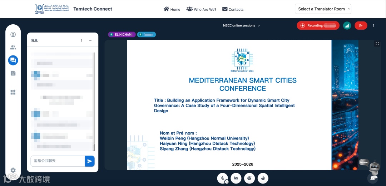386x186 pixels.
Task: Open chat panel three-dot options
Action: (x=82, y=40)
